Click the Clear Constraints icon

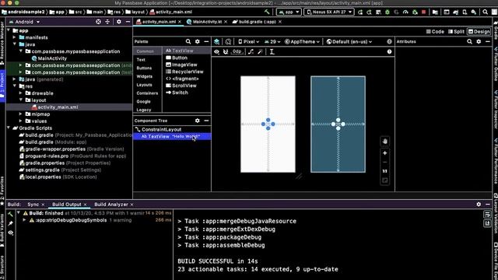click(x=251, y=52)
